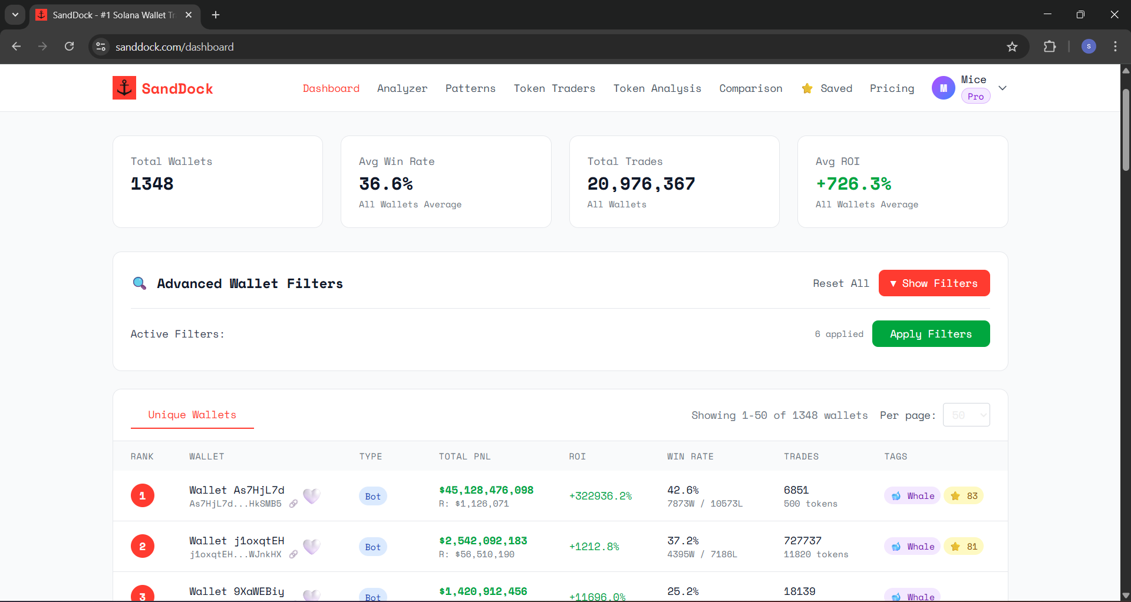Open the tab search dropdown arrow
The image size is (1131, 602).
point(15,15)
